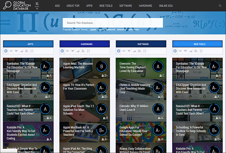Open the APPS navigation menu

click(89, 6)
